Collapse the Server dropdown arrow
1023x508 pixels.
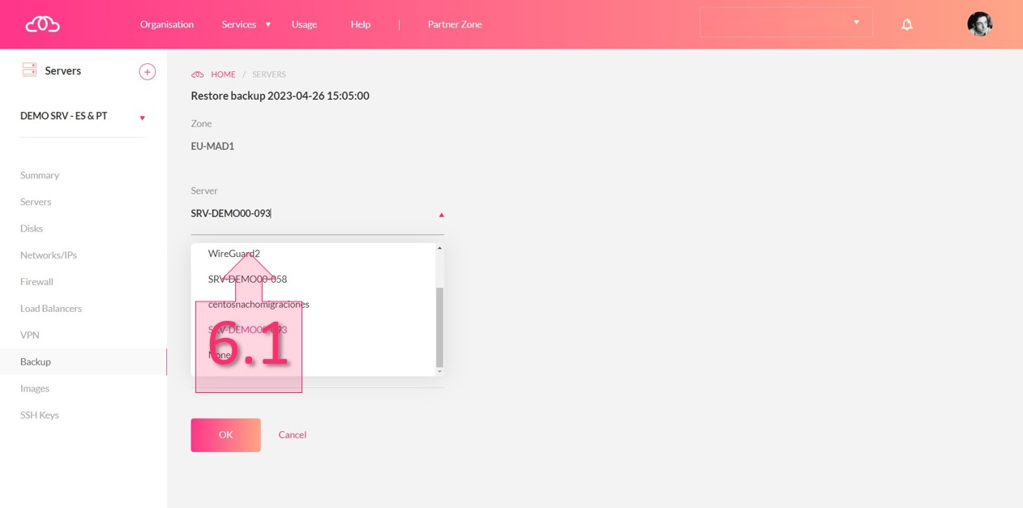point(441,215)
